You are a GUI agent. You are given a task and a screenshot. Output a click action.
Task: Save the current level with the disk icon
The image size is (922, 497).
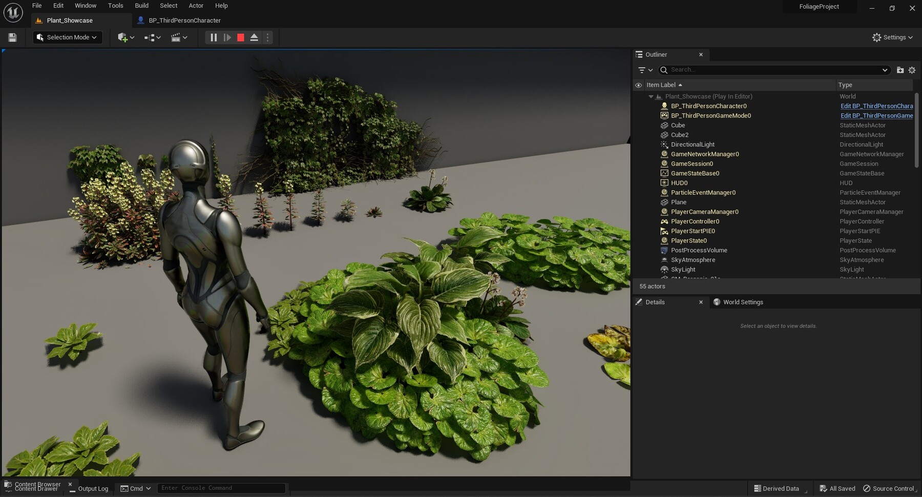(12, 37)
